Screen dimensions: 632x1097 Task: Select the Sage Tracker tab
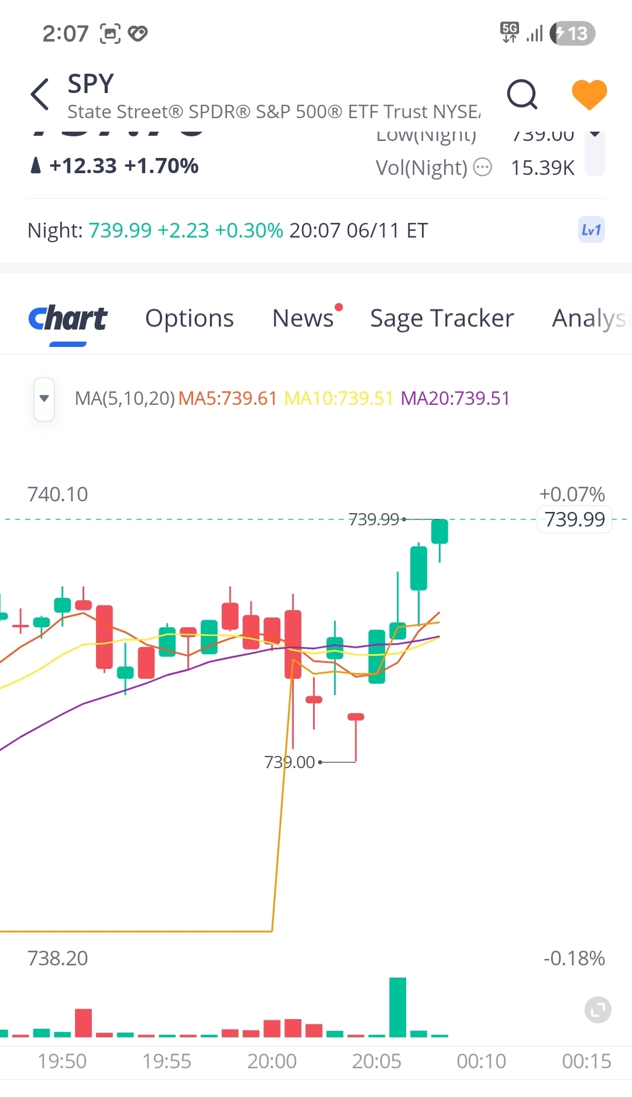[x=442, y=319]
